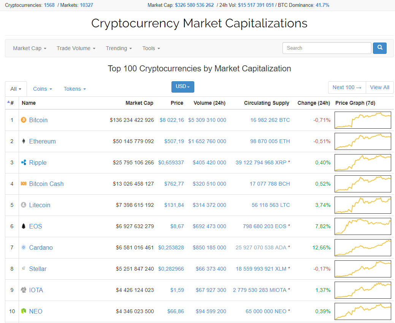Select the Tokens tab
395x323 pixels.
(75, 89)
